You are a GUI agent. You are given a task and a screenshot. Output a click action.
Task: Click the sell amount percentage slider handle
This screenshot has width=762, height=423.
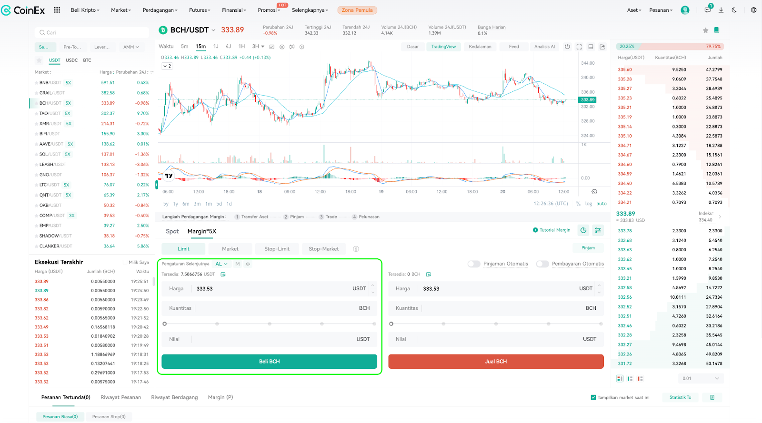pyautogui.click(x=391, y=324)
